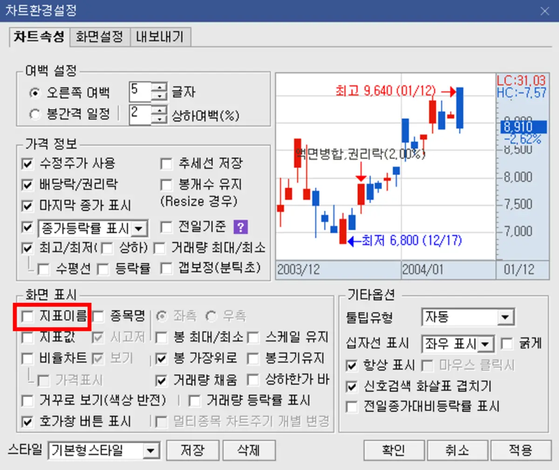The width and height of the screenshot is (559, 470).
Task: Enable the highlighted 지표이름 checkbox
Action: tap(27, 316)
